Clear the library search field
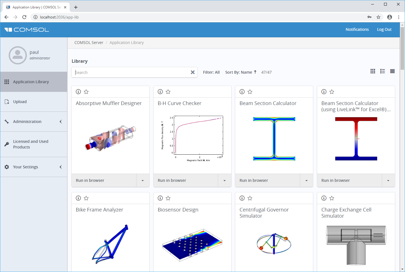405x272 pixels. (193, 72)
